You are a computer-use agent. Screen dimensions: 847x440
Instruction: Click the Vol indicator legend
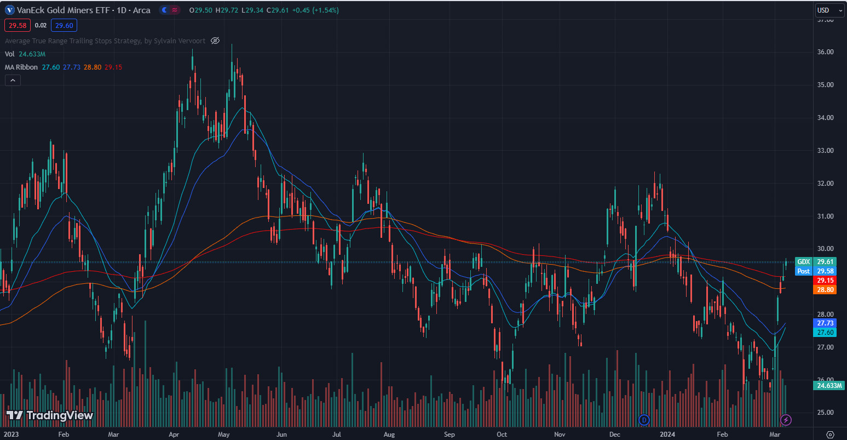pos(9,54)
